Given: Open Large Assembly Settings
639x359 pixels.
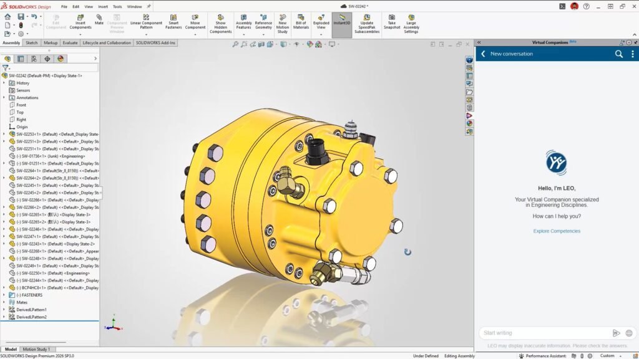Looking at the screenshot, I should (x=411, y=24).
